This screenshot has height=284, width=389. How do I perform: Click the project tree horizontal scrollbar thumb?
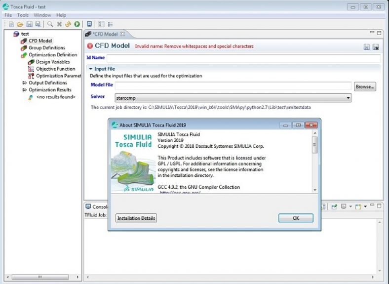[40, 277]
